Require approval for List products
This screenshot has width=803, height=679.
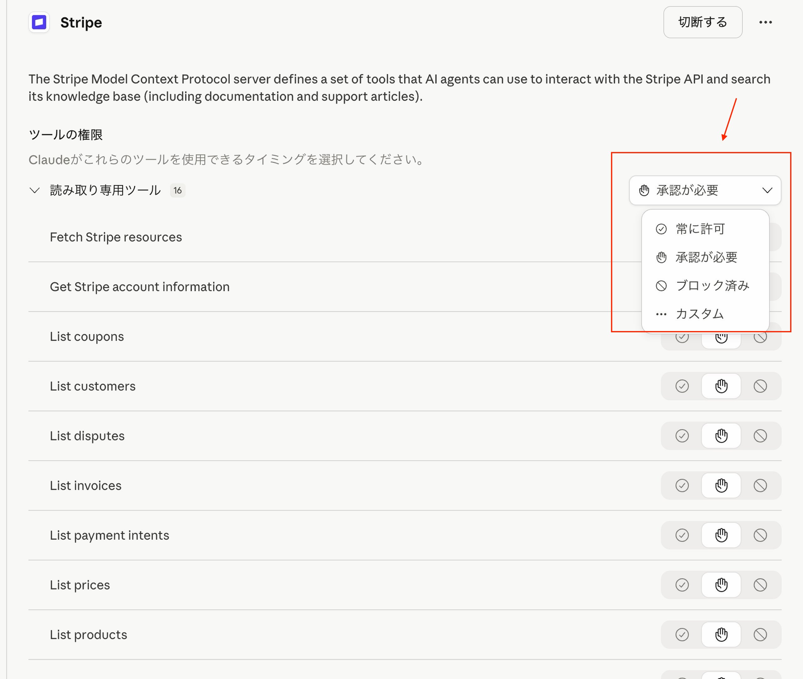[x=721, y=634]
